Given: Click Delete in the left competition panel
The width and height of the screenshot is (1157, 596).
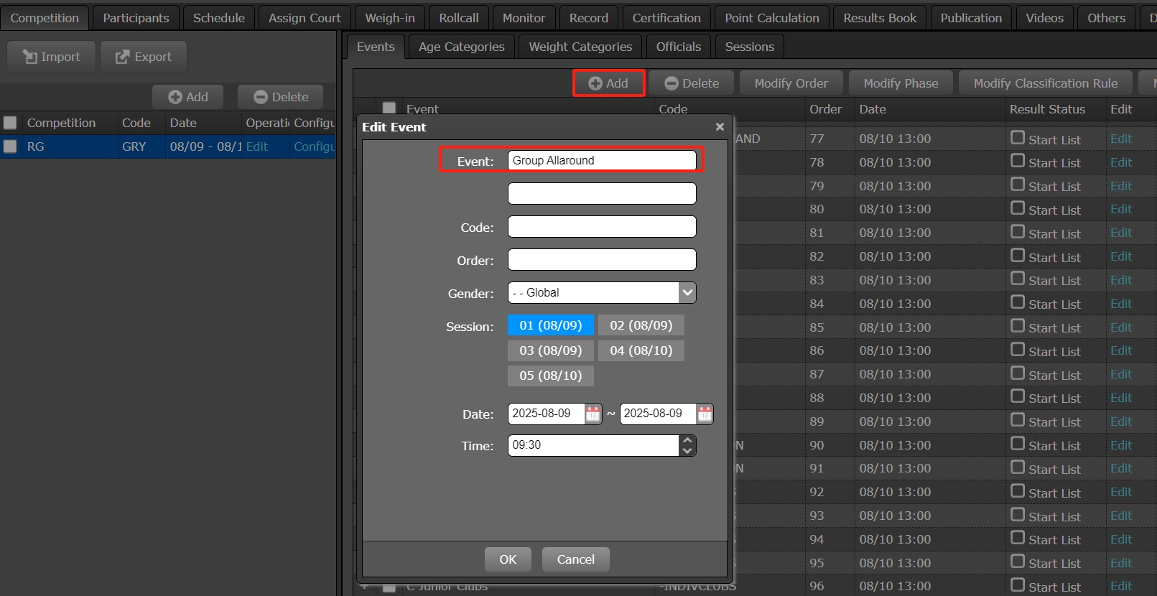Looking at the screenshot, I should tap(281, 97).
